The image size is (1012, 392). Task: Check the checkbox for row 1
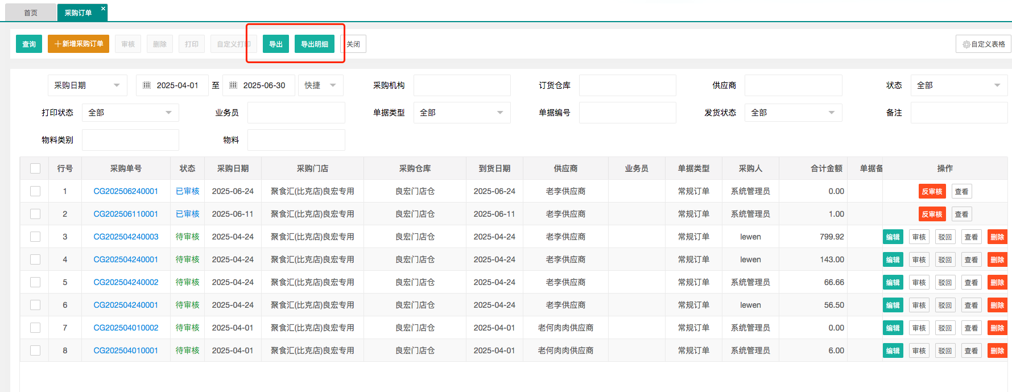[35, 191]
